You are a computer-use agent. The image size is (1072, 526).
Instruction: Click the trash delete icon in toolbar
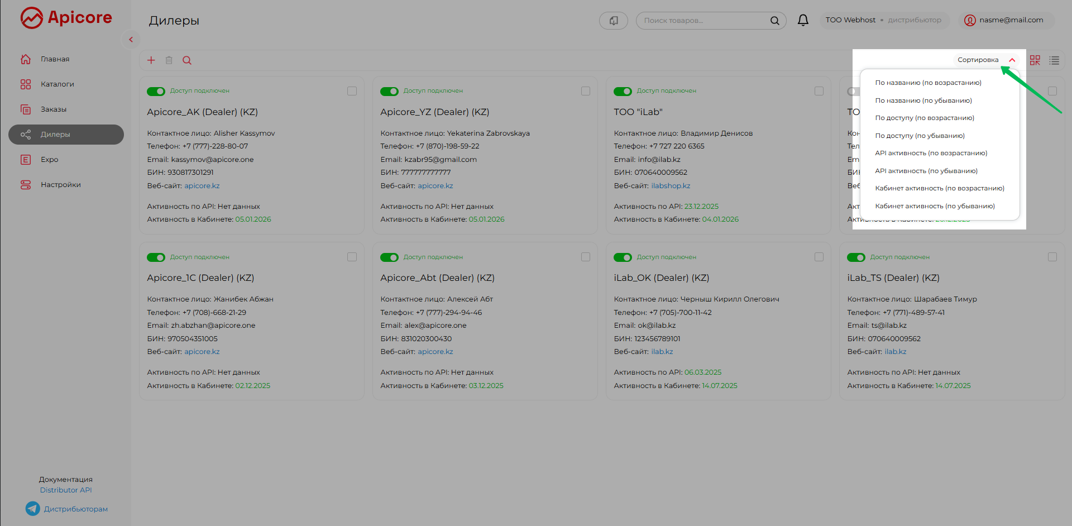169,60
